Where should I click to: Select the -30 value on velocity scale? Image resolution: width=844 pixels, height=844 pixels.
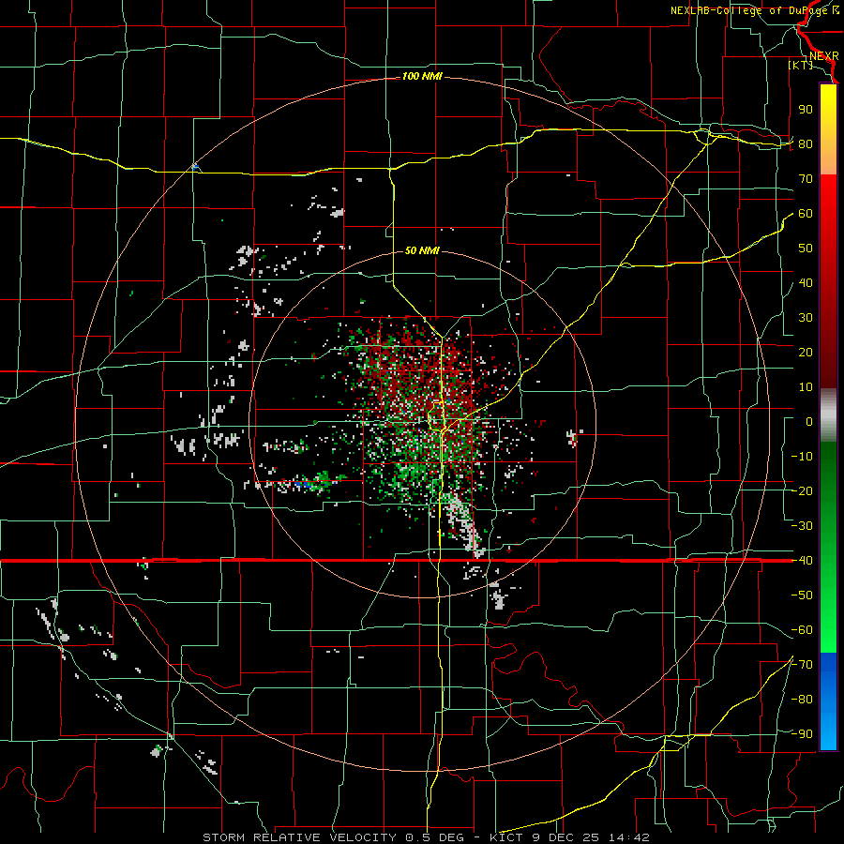[802, 526]
